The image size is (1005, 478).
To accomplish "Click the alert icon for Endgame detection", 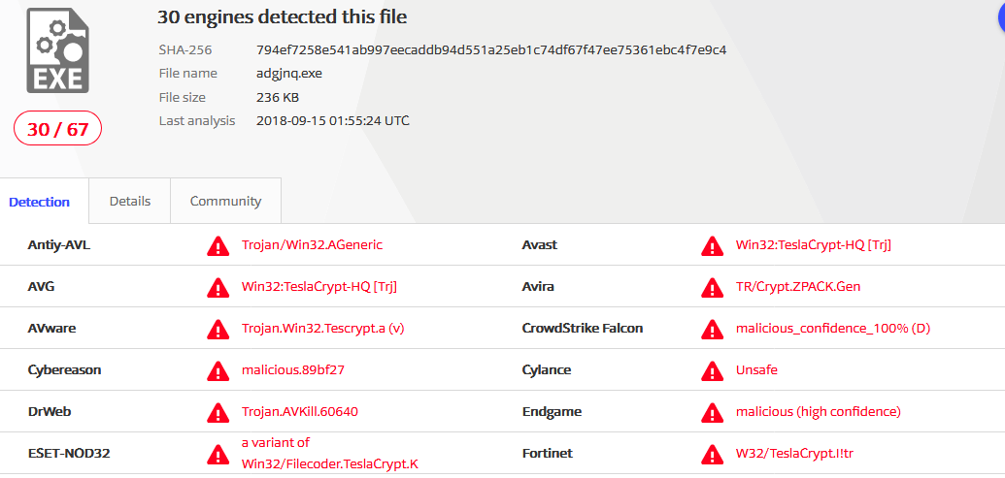I will click(x=712, y=412).
